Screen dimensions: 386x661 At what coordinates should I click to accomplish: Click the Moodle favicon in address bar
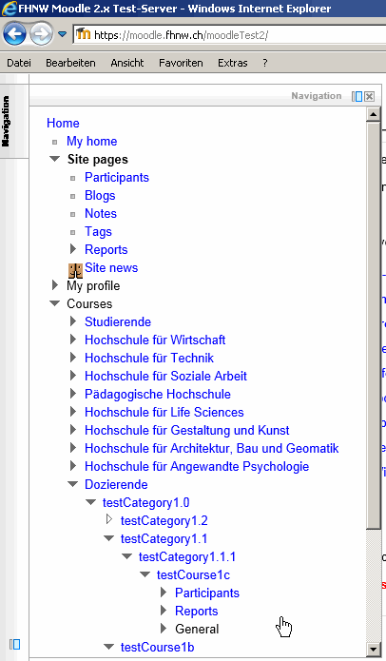pyautogui.click(x=83, y=33)
